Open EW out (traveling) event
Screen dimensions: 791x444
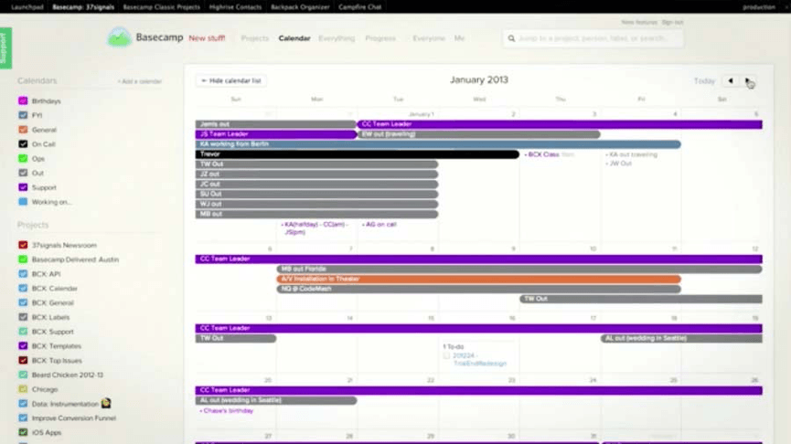[479, 134]
